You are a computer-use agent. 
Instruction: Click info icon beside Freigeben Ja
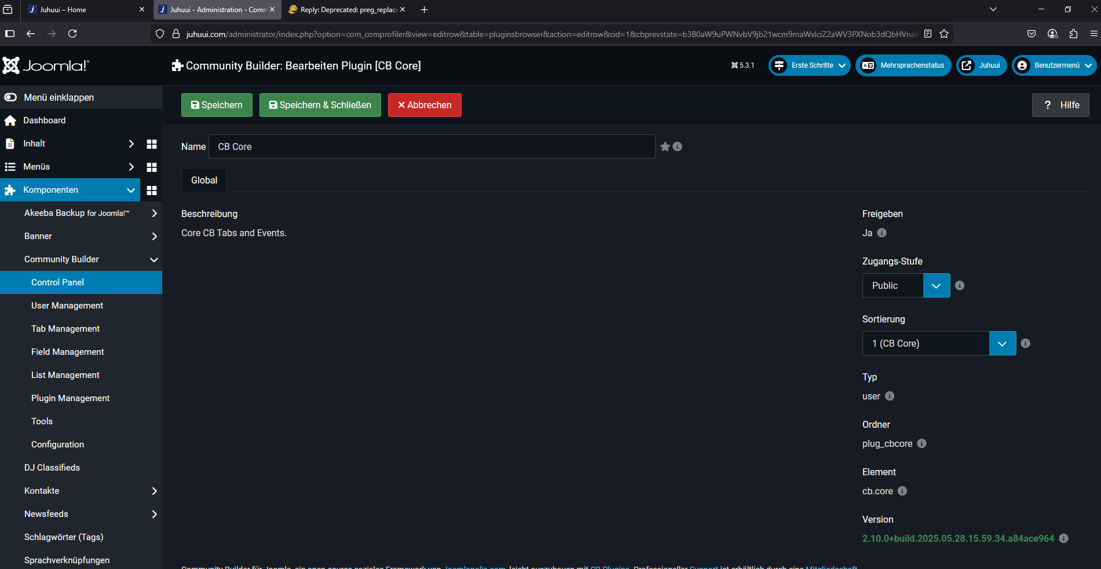[881, 233]
